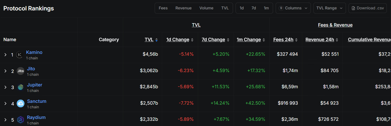Click Sanctum's 1m change +42.50%

pyautogui.click(x=255, y=103)
